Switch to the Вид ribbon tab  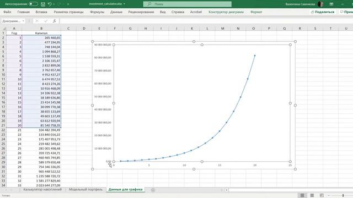[x=163, y=12]
